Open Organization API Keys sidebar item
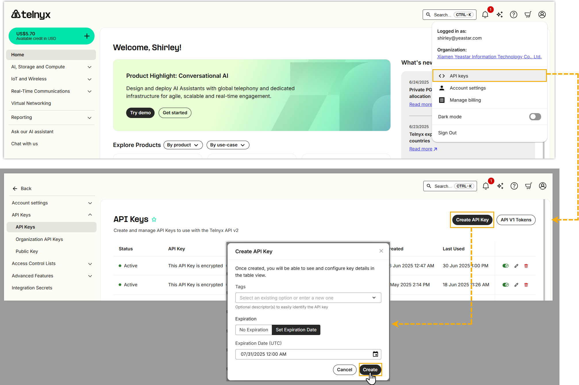Image resolution: width=579 pixels, height=385 pixels. click(39, 239)
